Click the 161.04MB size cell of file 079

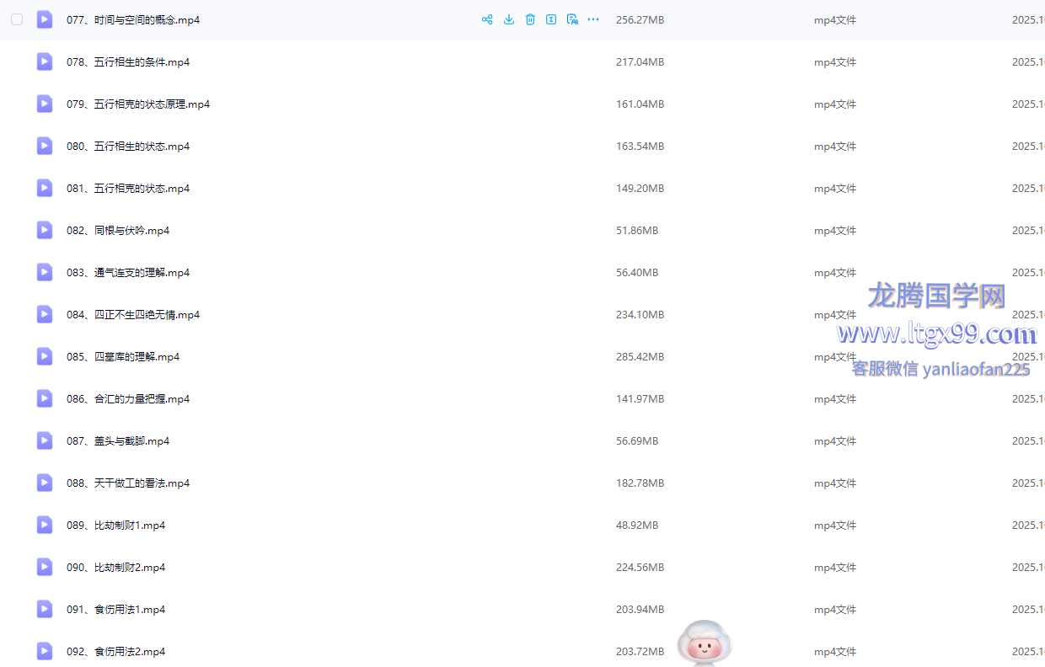coord(640,104)
